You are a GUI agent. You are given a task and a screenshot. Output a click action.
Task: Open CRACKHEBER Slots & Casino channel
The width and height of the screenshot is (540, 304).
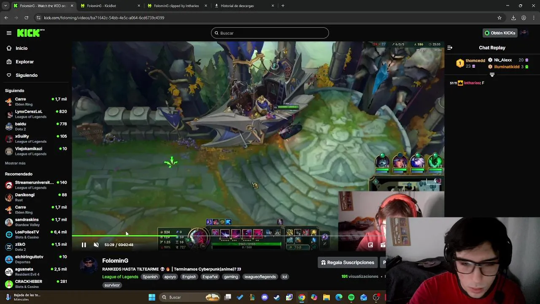36,284
